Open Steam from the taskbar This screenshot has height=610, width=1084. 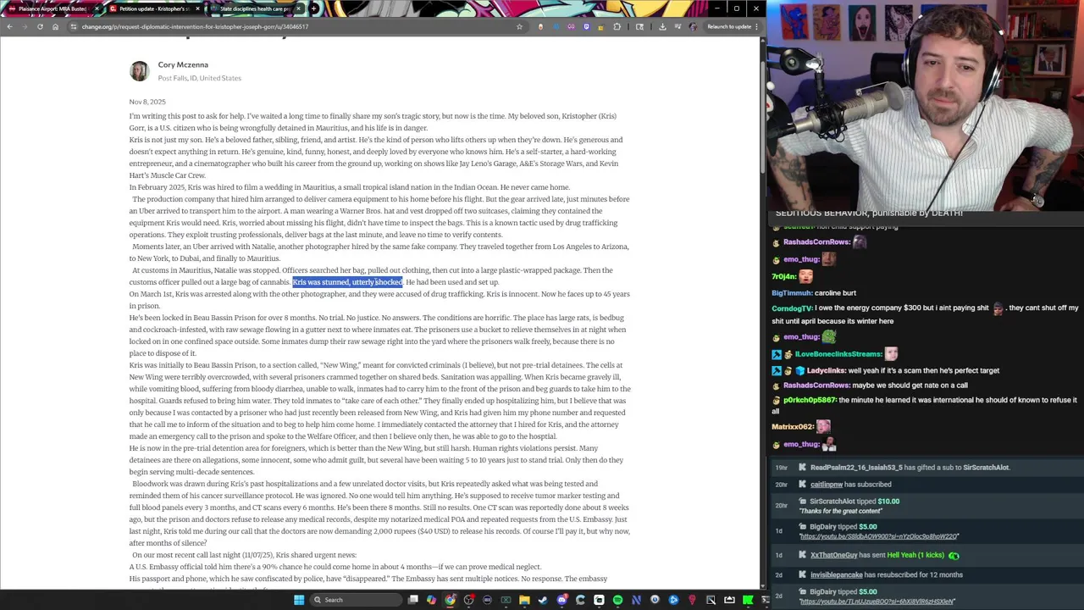click(x=543, y=600)
